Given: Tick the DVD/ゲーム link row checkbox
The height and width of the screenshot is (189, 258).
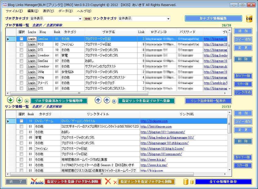Looking at the screenshot, I should [21, 121].
